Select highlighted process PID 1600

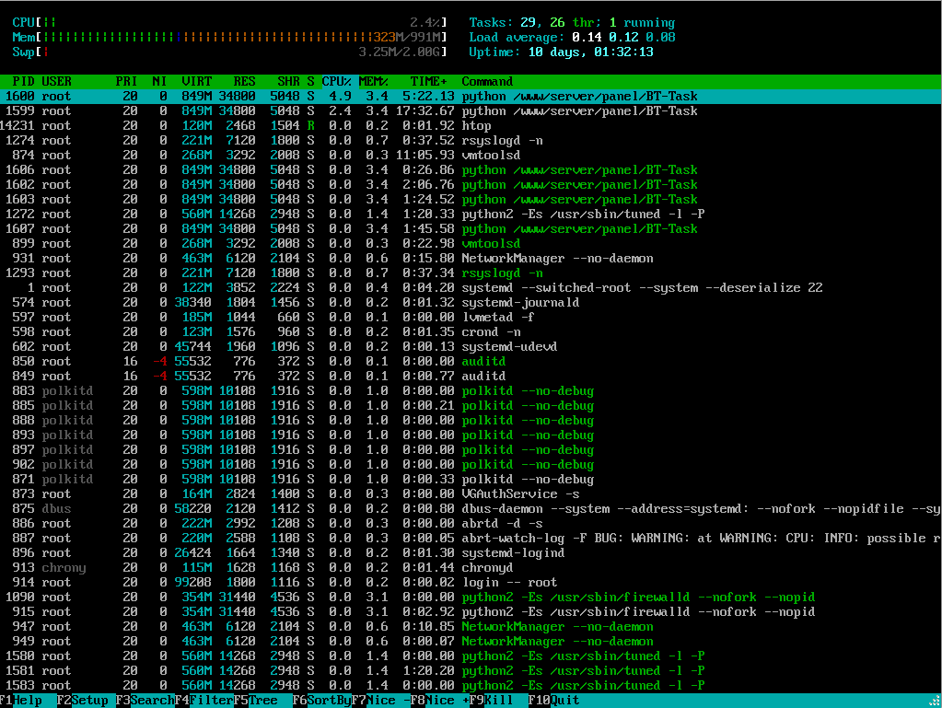pos(471,96)
